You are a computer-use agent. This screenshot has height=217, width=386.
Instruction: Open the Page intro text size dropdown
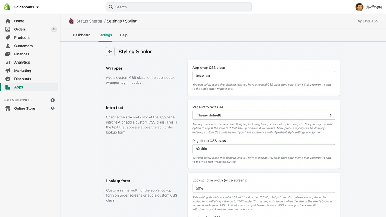click(x=264, y=115)
